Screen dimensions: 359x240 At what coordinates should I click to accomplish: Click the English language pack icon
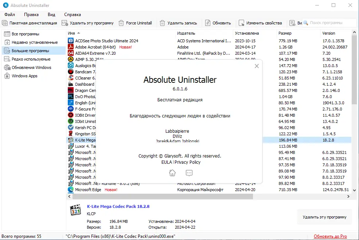pyautogui.click(x=71, y=103)
